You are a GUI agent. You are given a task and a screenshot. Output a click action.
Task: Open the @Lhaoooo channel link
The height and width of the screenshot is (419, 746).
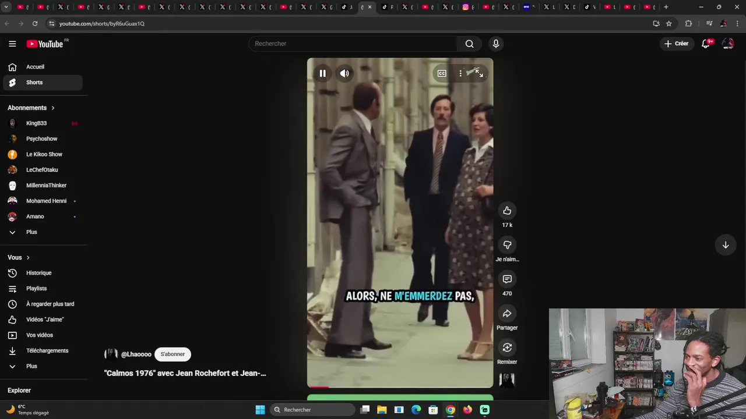click(x=136, y=354)
